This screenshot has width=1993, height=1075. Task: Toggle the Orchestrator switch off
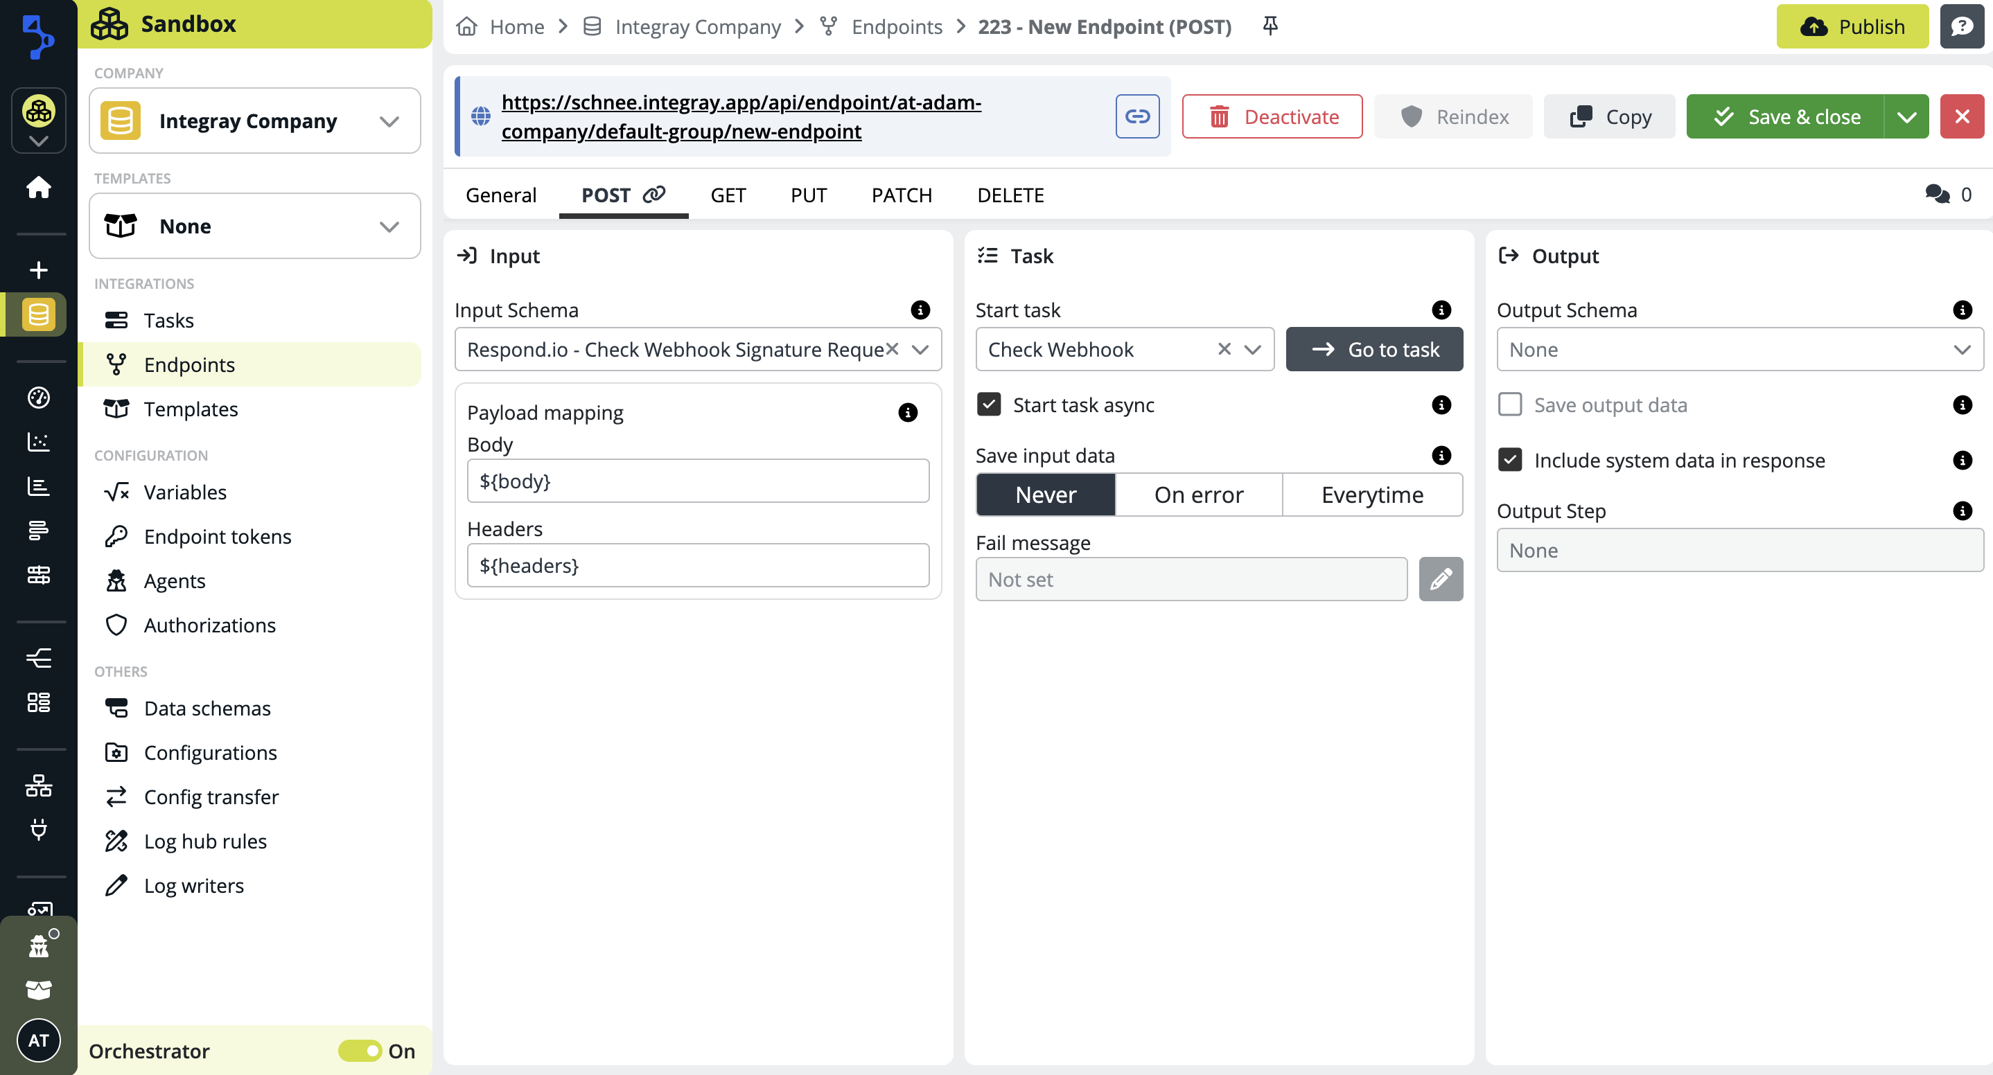click(360, 1050)
